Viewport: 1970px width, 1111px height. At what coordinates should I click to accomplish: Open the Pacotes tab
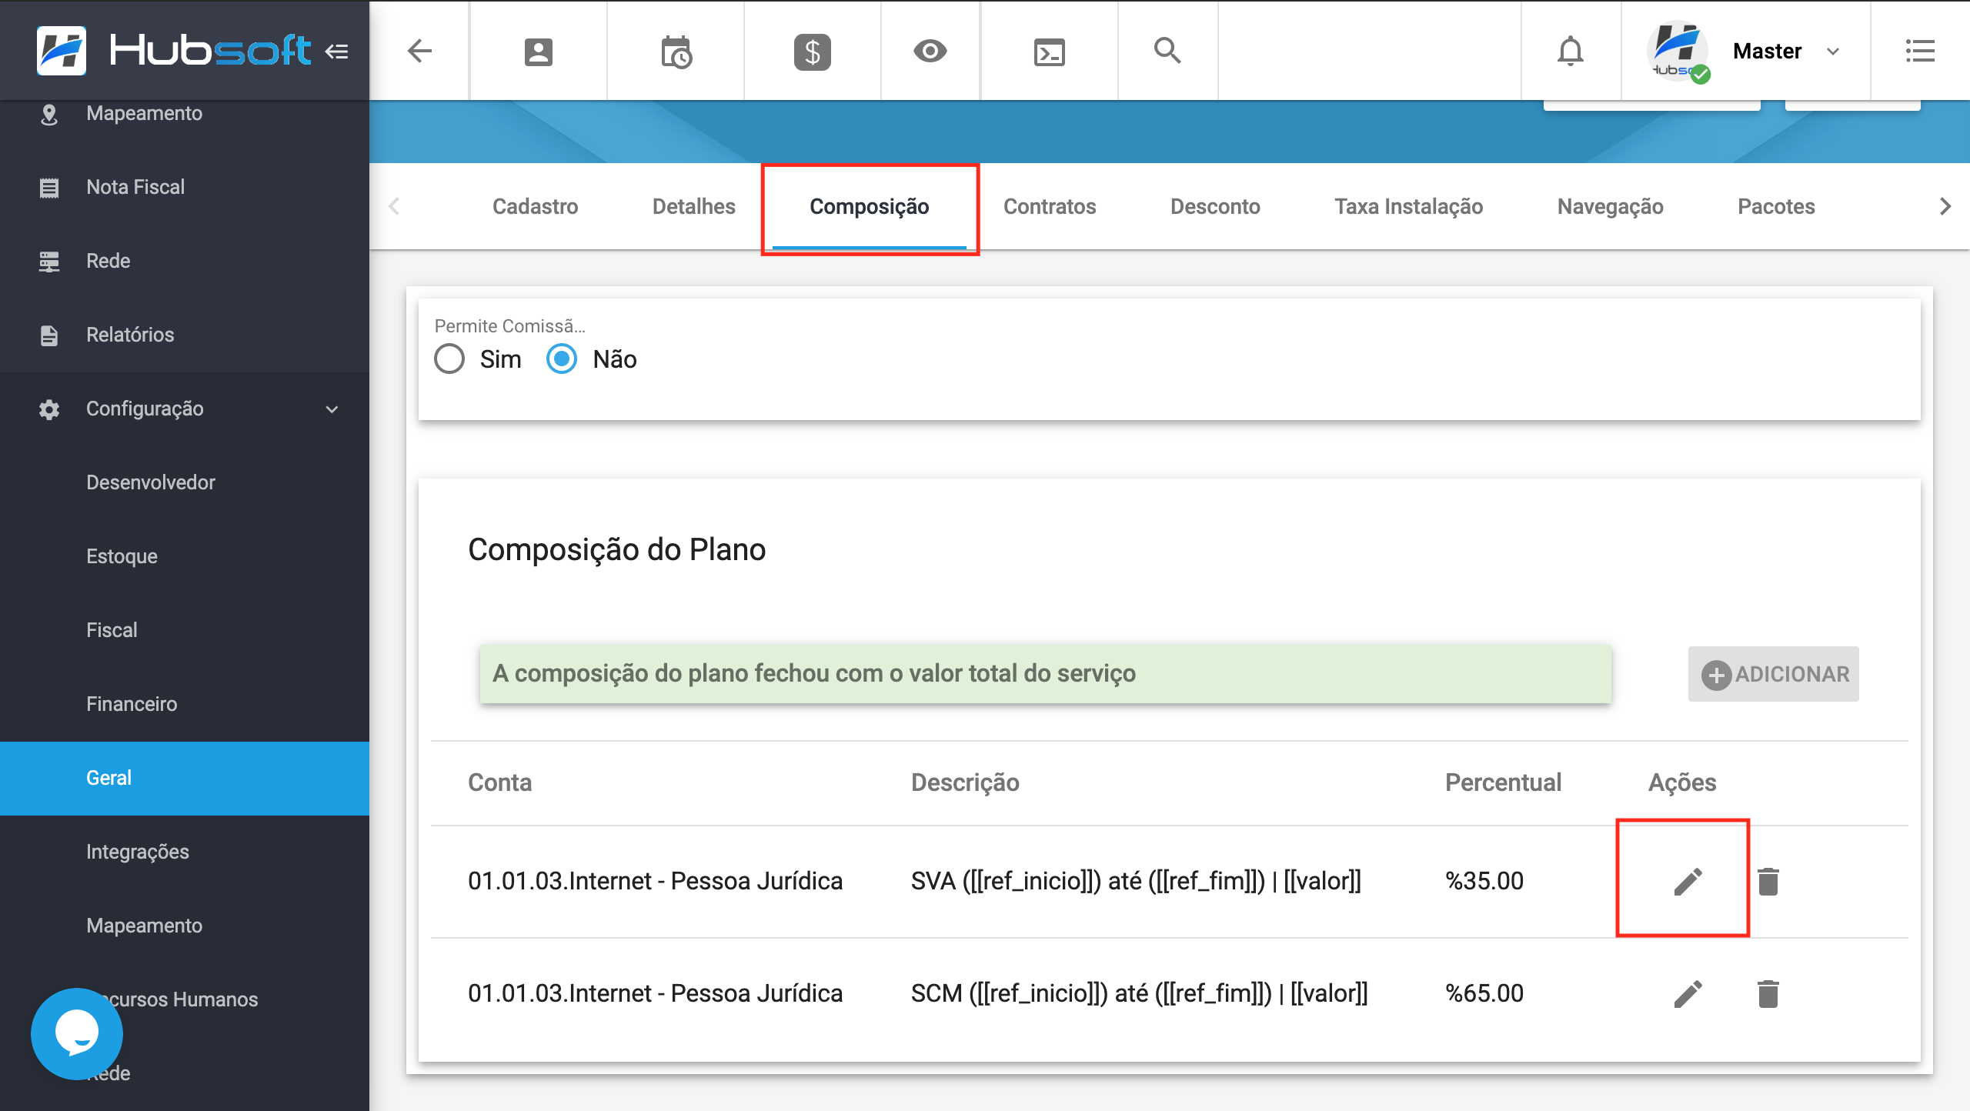[1776, 206]
